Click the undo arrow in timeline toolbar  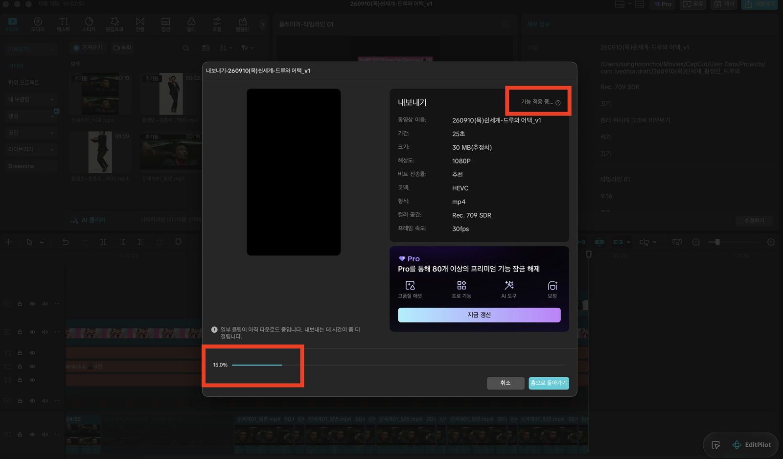point(66,242)
